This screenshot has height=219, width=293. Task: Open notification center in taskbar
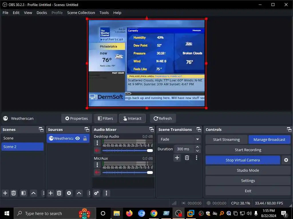284,214
